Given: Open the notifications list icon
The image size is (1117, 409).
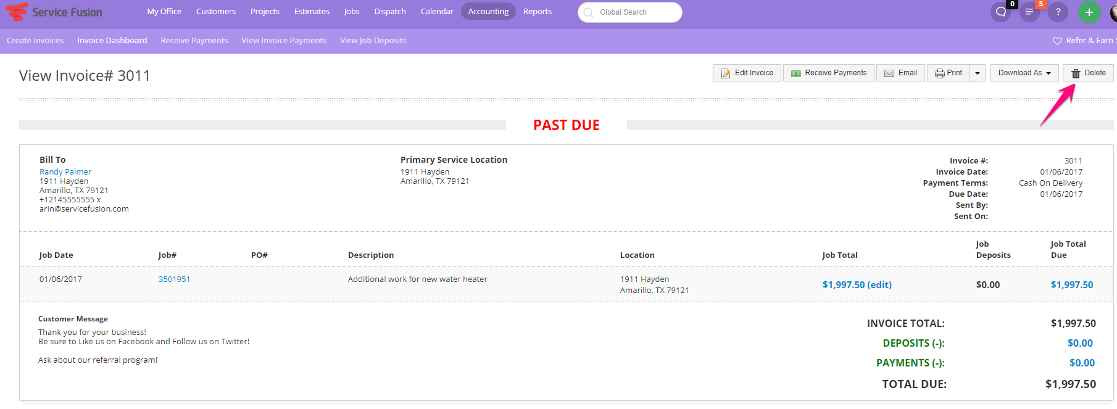Looking at the screenshot, I should [x=1029, y=12].
